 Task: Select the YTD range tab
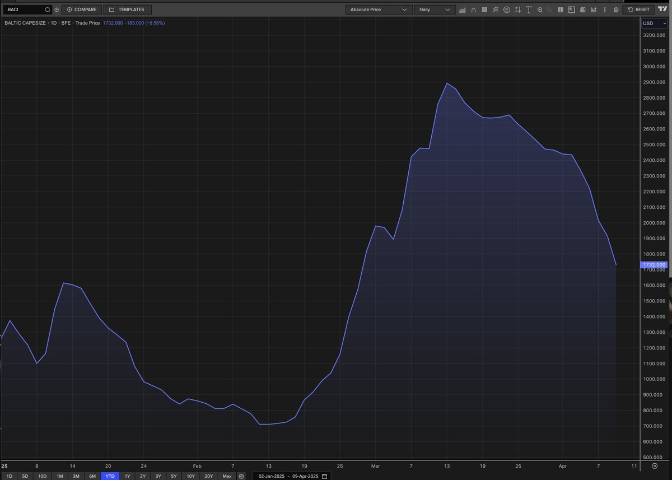point(110,476)
